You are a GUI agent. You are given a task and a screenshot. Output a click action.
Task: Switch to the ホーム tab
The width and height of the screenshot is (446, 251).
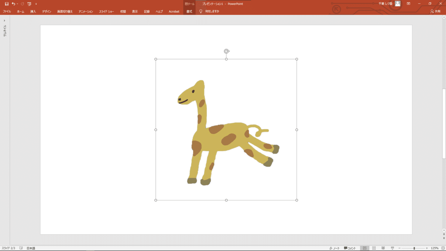[x=20, y=12]
